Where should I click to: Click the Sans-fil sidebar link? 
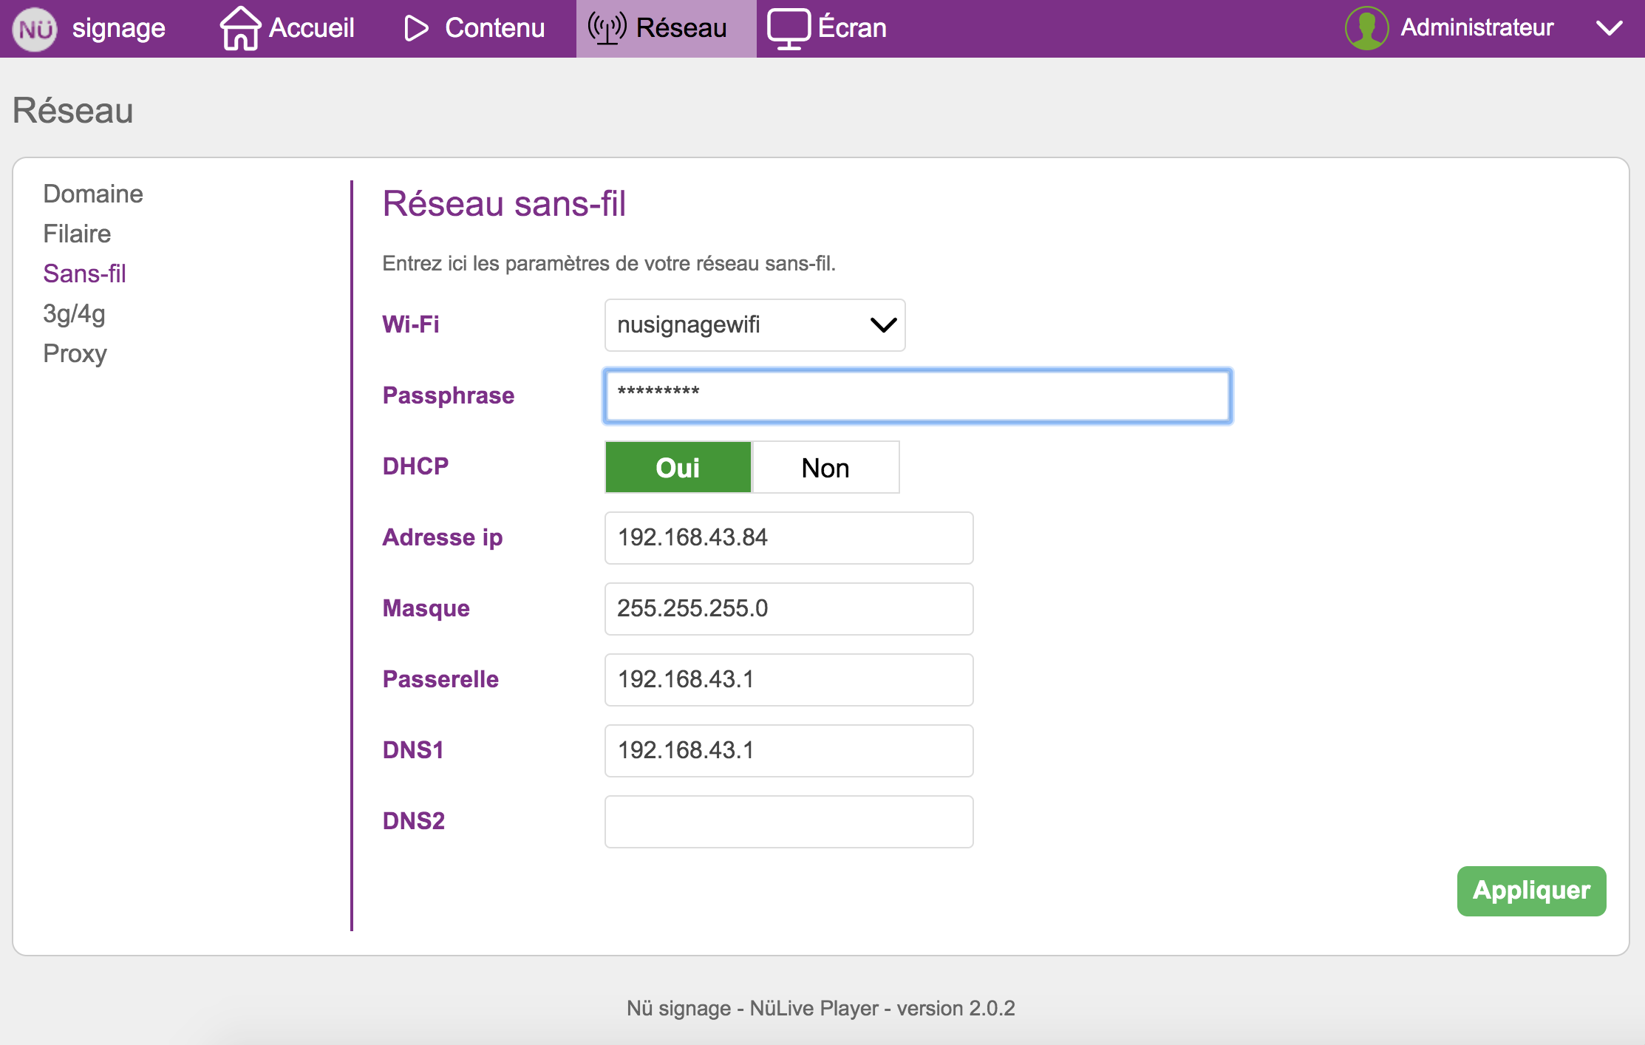[x=84, y=273]
